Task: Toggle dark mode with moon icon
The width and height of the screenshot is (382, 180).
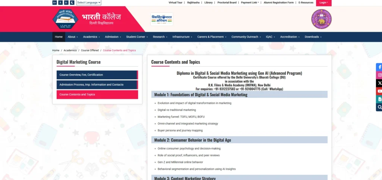Action: click(72, 3)
